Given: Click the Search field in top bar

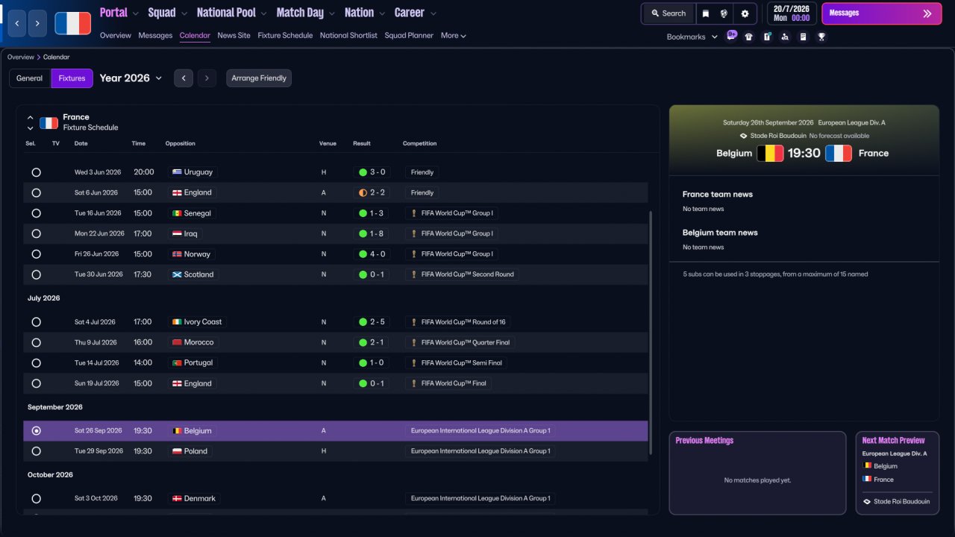Looking at the screenshot, I should coord(668,13).
